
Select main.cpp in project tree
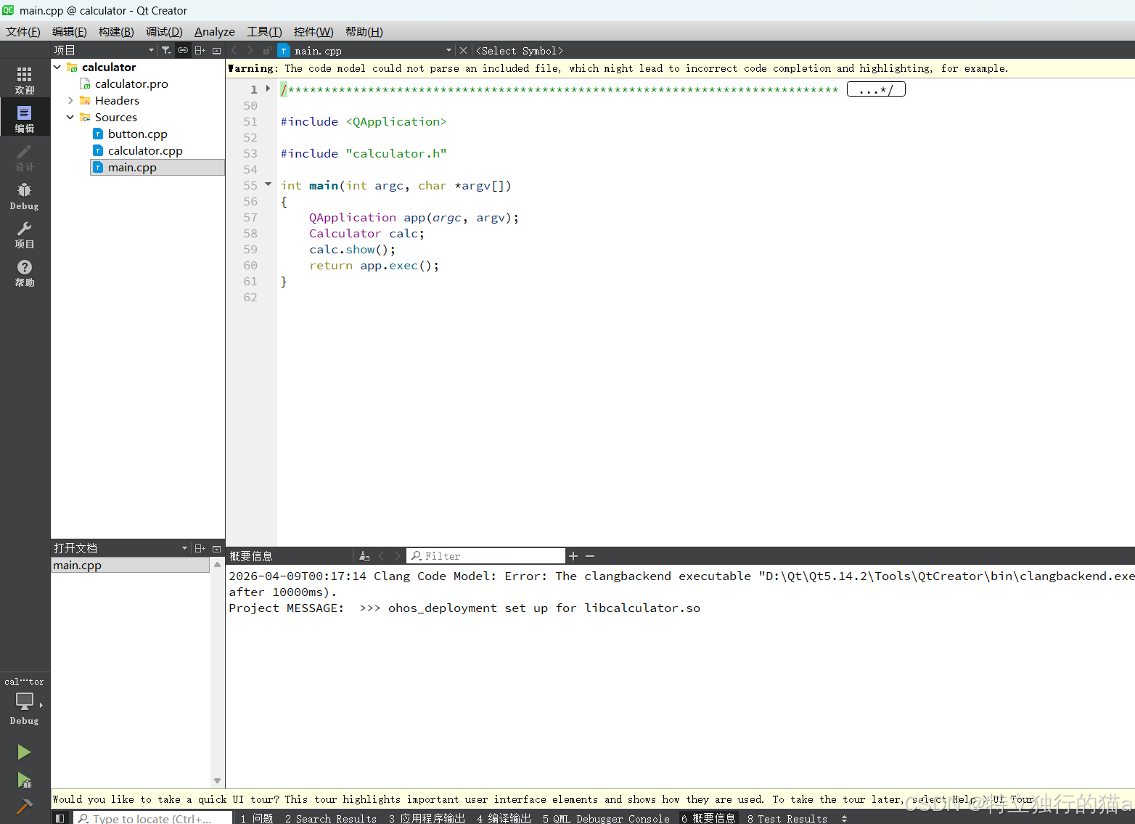pos(157,167)
